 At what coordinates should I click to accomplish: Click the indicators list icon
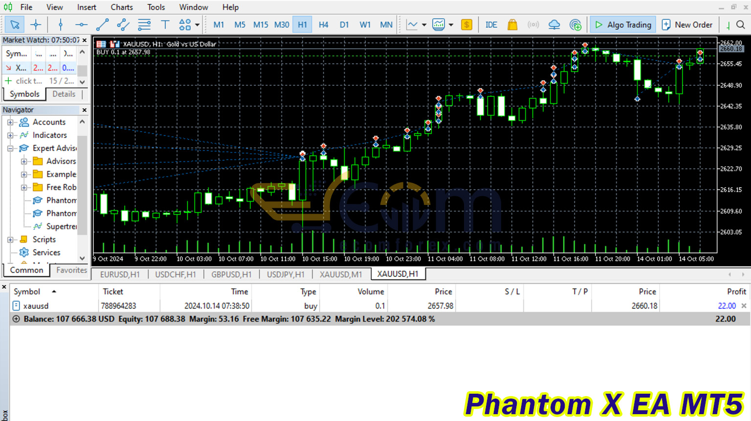click(439, 24)
